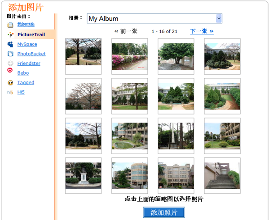269x220 pixels.
Task: Select the conical shrubs with stone posts thumbnail
Action: pos(176,96)
